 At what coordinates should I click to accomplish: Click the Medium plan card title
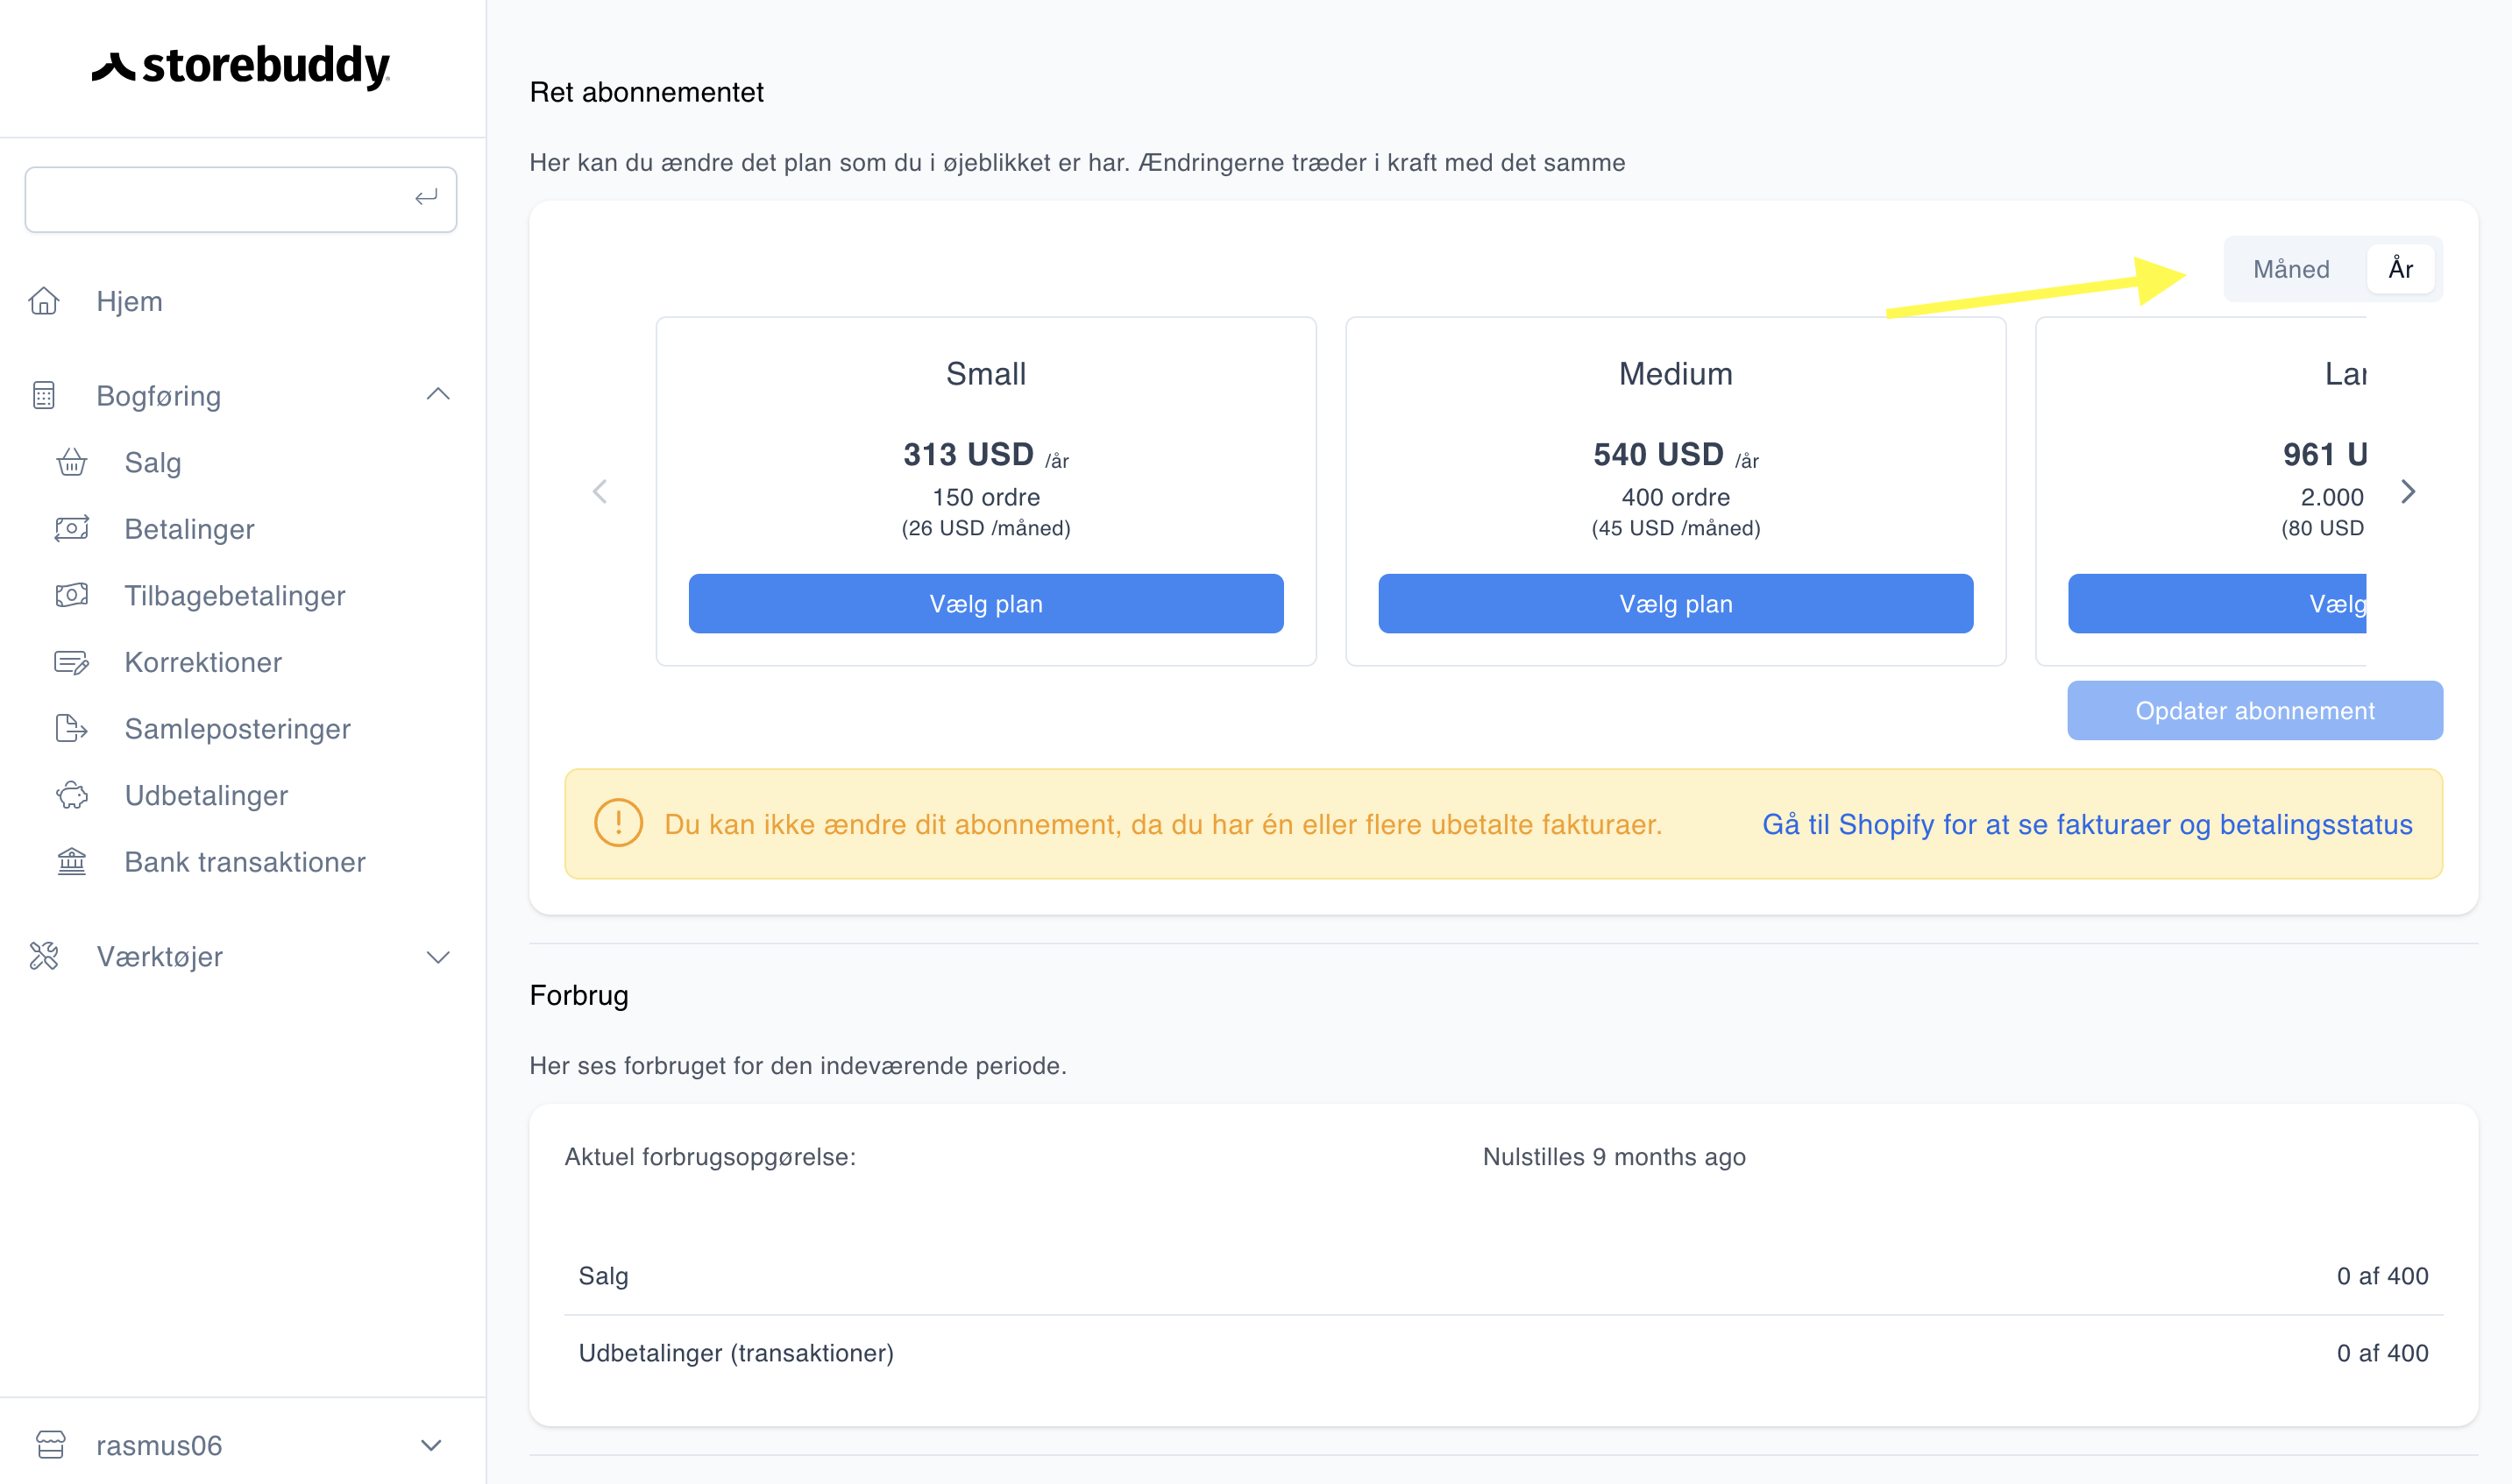(1676, 374)
